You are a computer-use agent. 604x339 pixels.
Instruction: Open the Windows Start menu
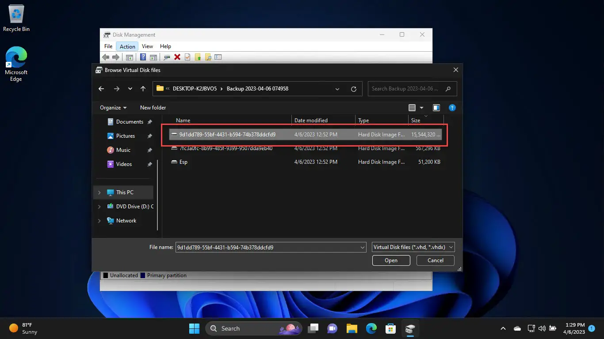(194, 328)
